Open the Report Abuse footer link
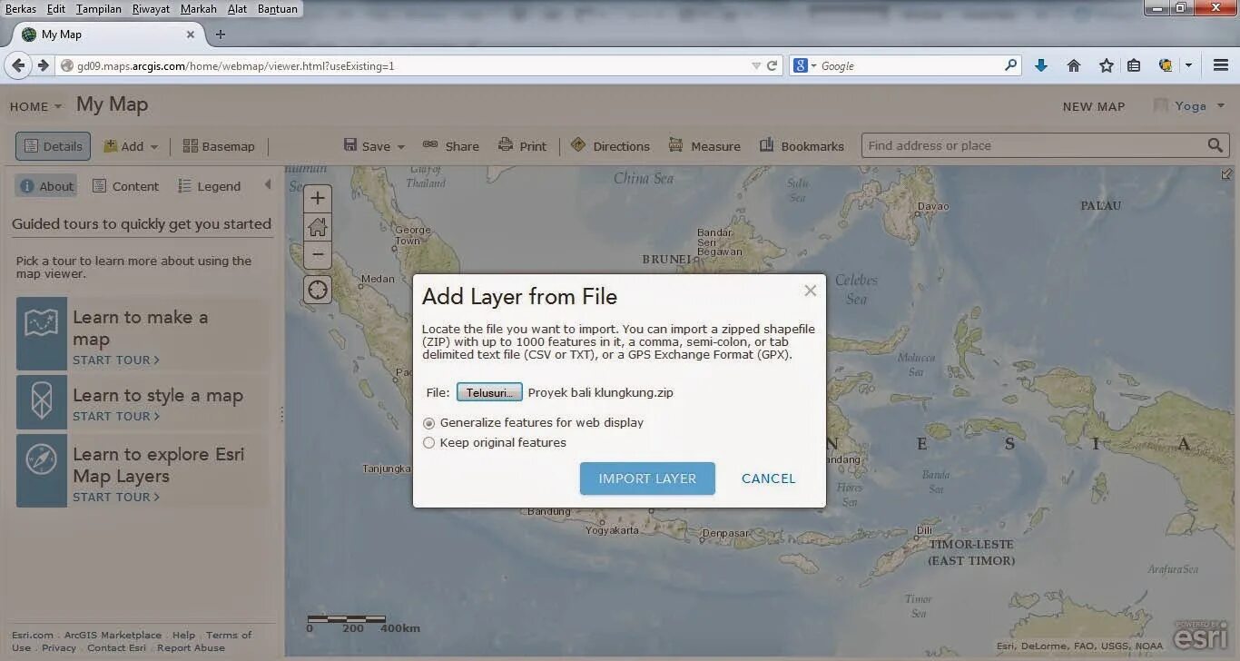The width and height of the screenshot is (1240, 661). point(191,648)
